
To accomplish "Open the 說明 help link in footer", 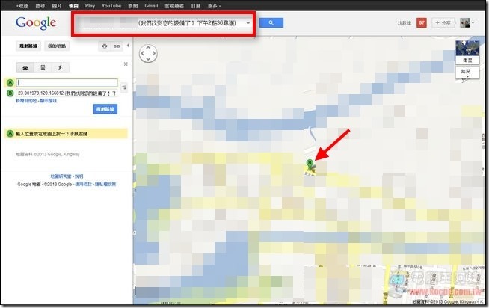I will (79, 176).
